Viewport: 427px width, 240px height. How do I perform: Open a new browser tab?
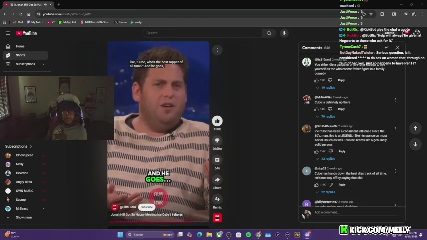pyautogui.click(x=58, y=5)
